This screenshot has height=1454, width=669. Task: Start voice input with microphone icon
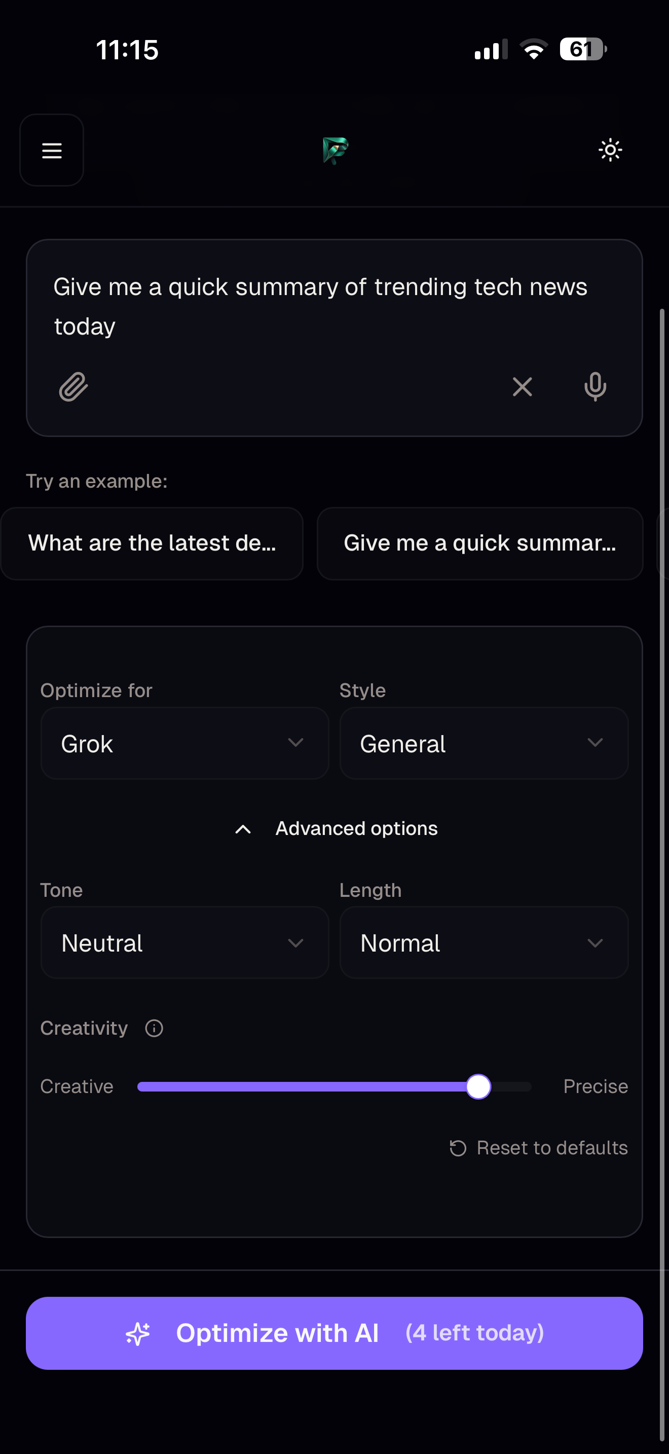pos(595,387)
